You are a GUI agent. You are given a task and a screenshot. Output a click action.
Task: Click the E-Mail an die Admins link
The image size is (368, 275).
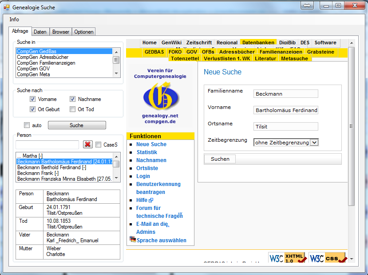point(153,228)
